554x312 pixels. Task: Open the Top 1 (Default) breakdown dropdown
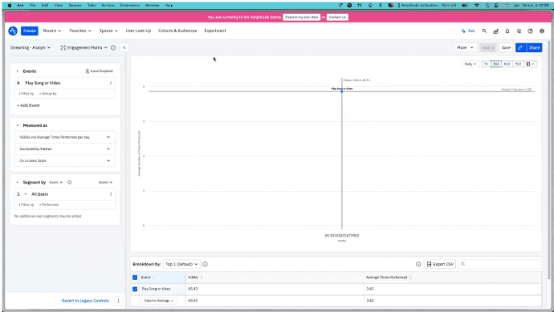(x=181, y=264)
